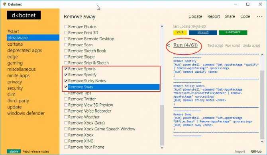Click the script list scrollbar thumb
This screenshot has height=155, width=267.
[x=162, y=125]
